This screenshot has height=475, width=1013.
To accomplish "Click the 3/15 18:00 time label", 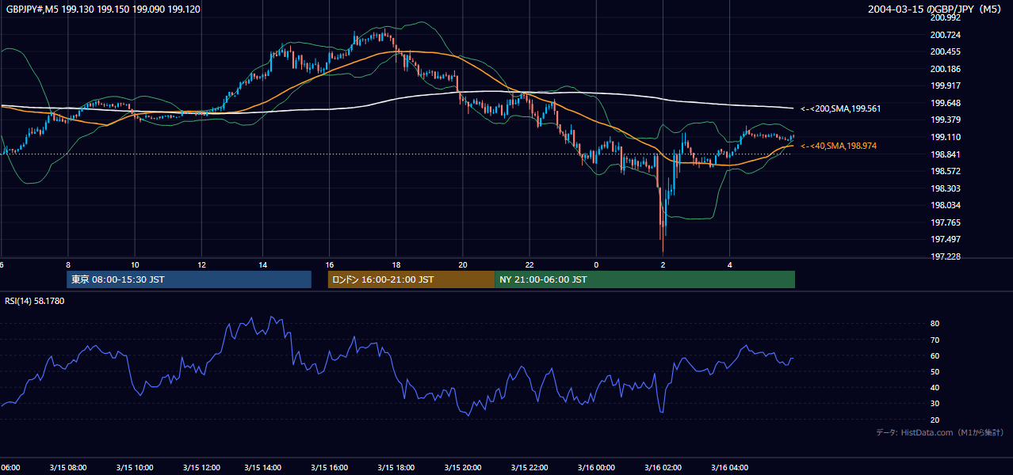I will (396, 467).
